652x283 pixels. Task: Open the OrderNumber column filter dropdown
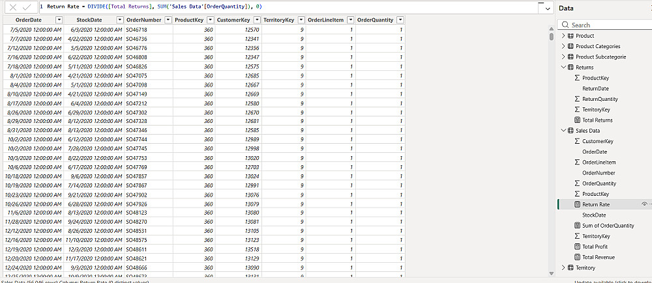(x=168, y=20)
